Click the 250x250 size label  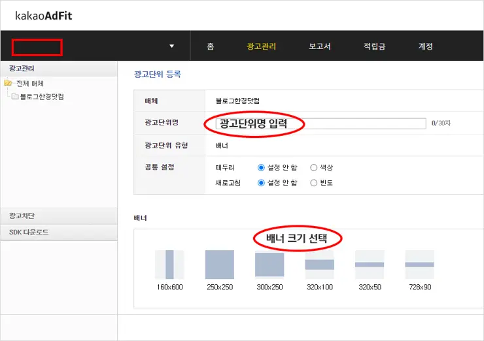click(220, 287)
